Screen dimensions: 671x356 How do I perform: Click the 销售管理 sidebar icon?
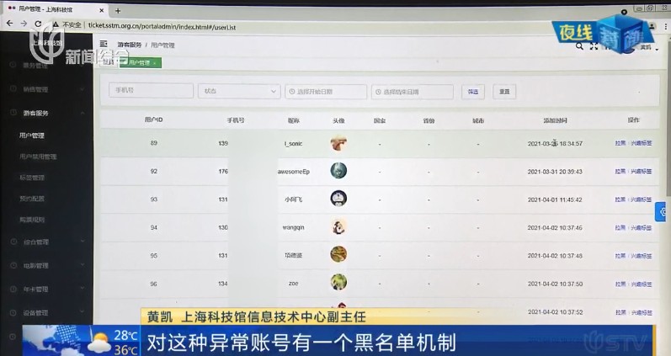coord(13,88)
